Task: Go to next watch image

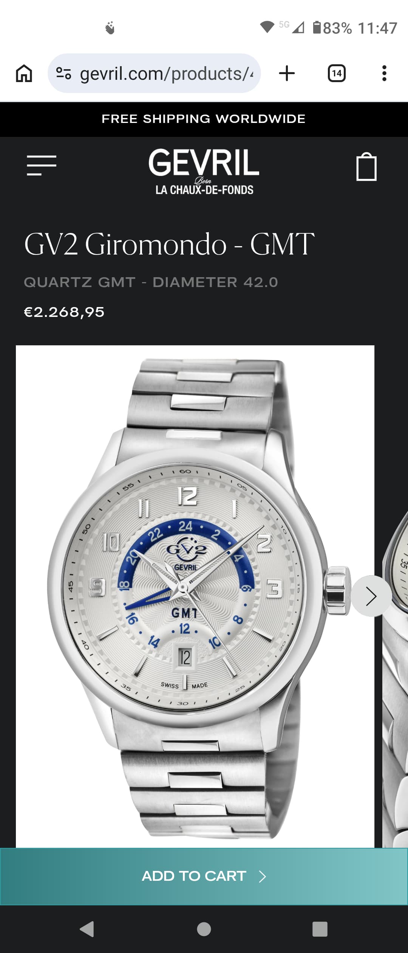Action: [371, 596]
